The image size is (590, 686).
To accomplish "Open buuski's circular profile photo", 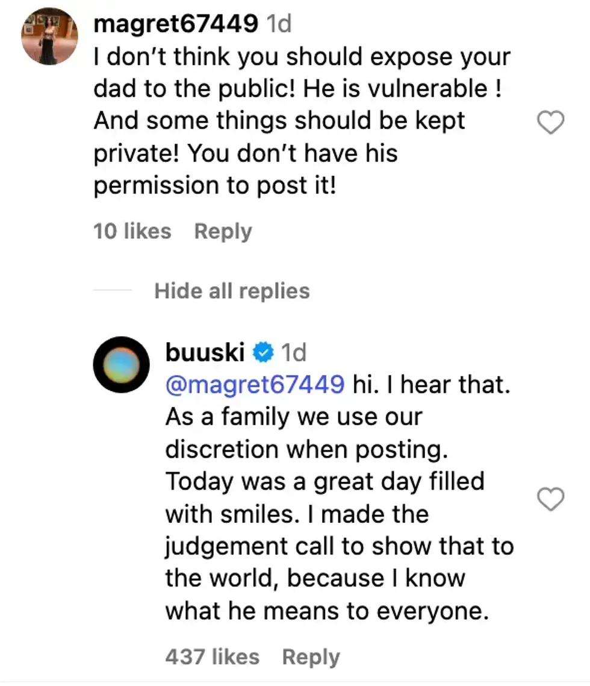I will click(120, 366).
